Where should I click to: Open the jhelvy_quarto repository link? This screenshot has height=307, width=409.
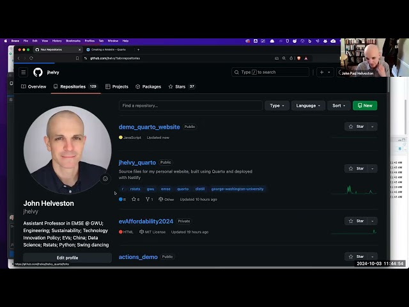[x=137, y=162]
